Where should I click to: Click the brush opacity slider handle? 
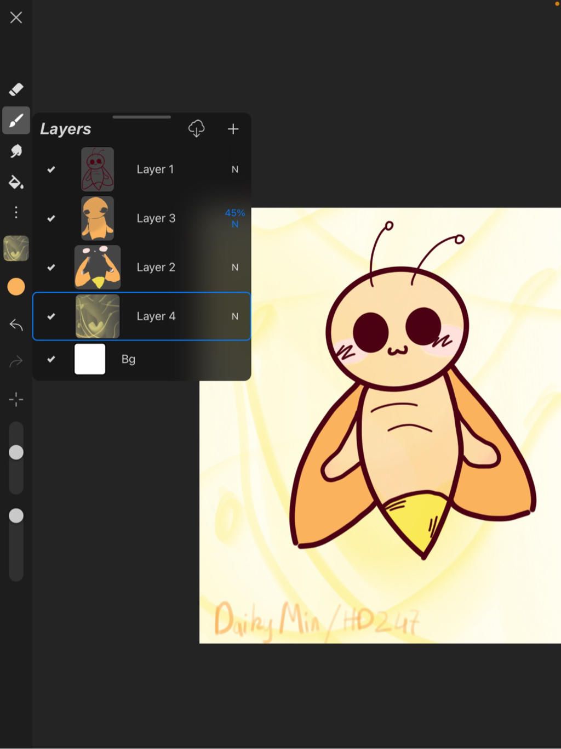(16, 516)
